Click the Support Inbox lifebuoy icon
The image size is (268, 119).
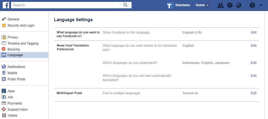[x=4, y=109]
